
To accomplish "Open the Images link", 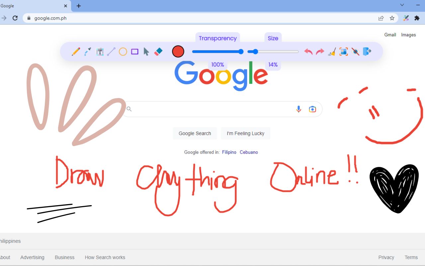I will pos(408,35).
